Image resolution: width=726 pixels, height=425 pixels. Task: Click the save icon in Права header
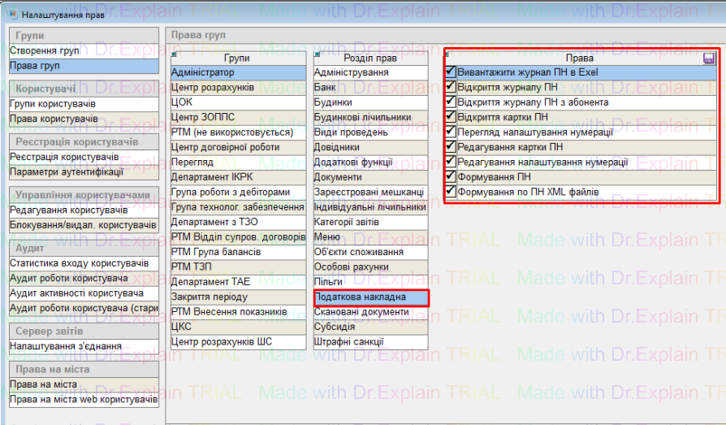[708, 59]
